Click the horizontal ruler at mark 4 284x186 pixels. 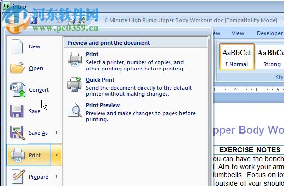point(235,89)
